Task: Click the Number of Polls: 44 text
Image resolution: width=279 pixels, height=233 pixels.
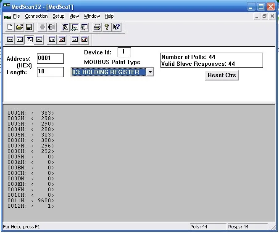Action: (x=188, y=57)
